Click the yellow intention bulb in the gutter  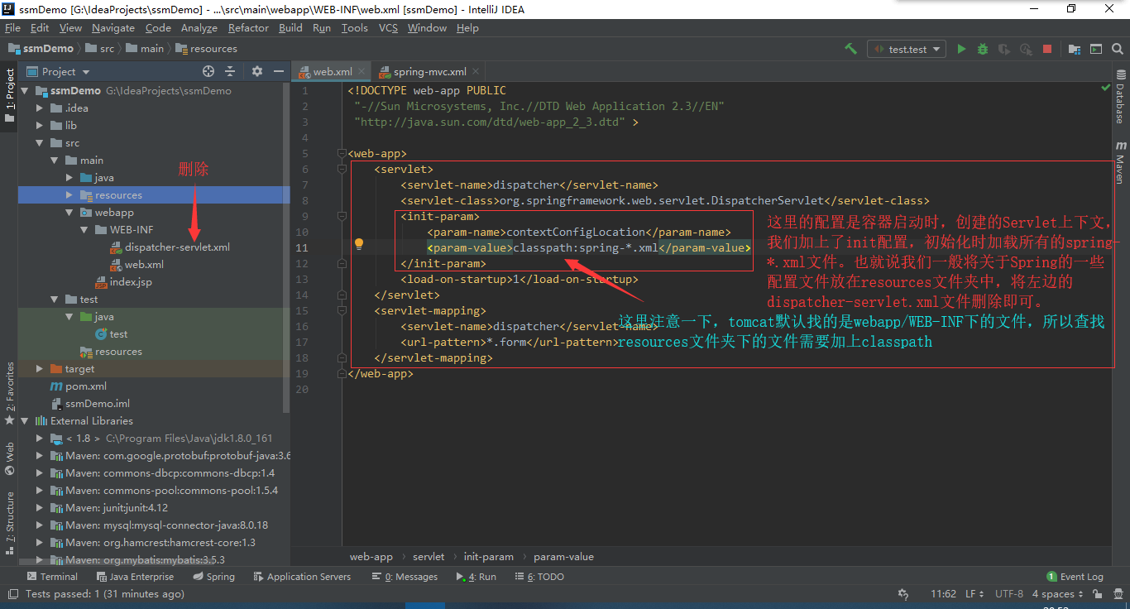coord(359,244)
